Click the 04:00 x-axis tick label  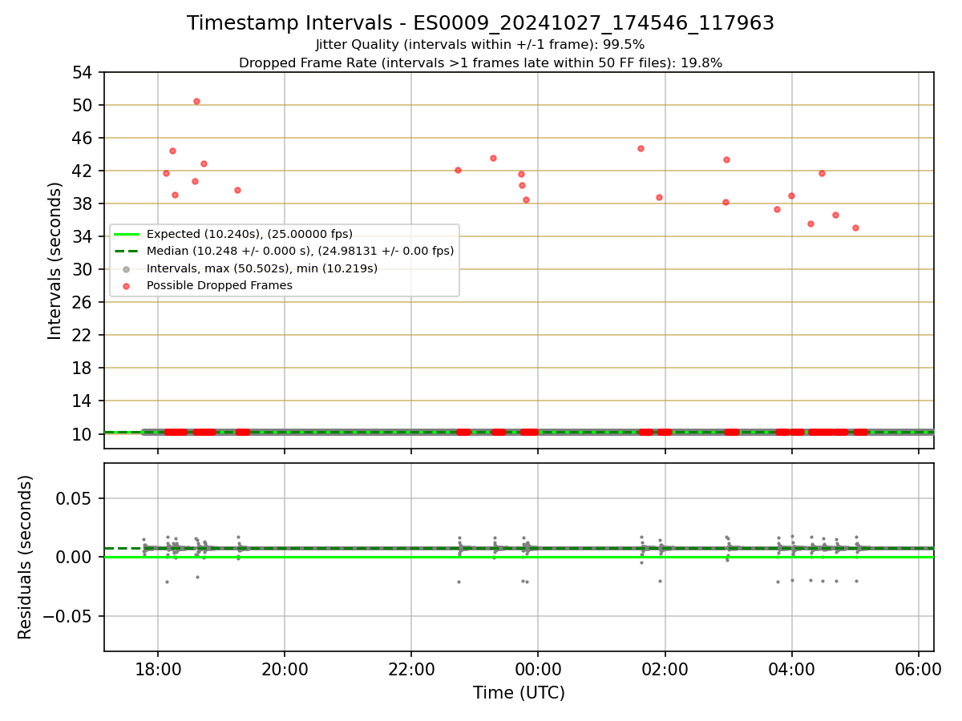tap(792, 669)
